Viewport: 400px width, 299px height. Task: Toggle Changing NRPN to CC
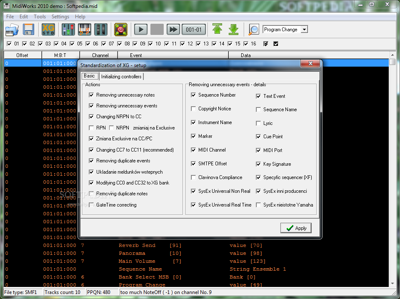(x=91, y=117)
